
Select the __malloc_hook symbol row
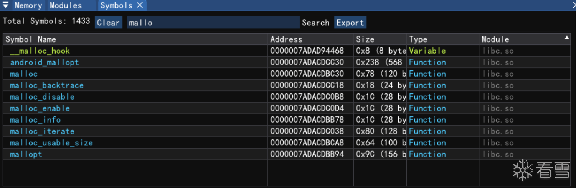click(40, 51)
